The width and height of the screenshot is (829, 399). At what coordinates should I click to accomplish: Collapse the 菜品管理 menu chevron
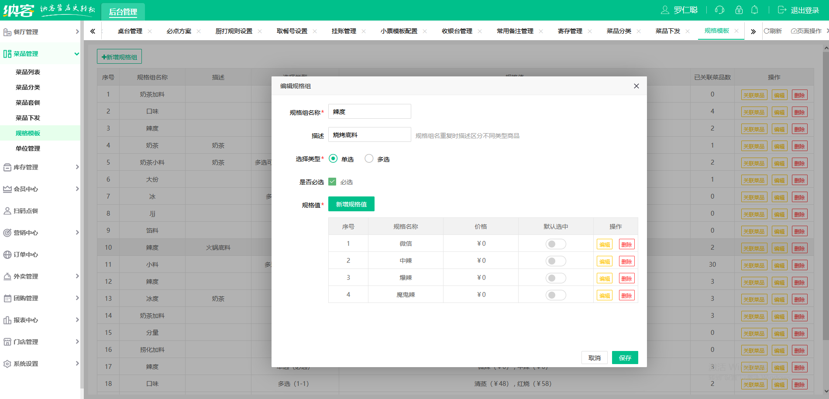pyautogui.click(x=77, y=54)
